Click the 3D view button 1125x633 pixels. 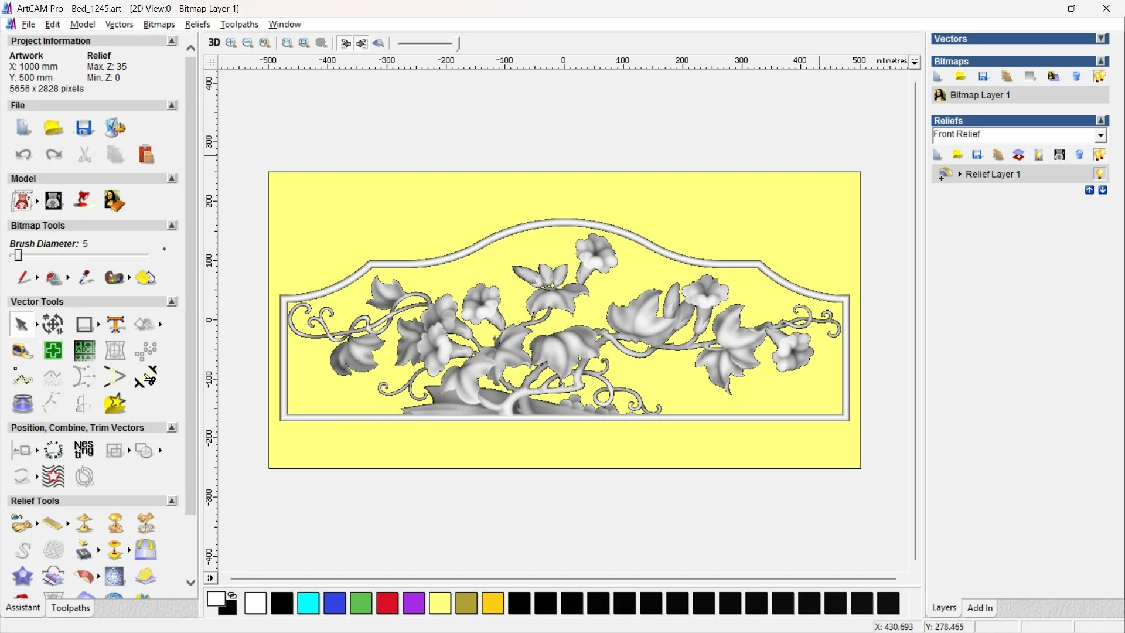point(214,43)
